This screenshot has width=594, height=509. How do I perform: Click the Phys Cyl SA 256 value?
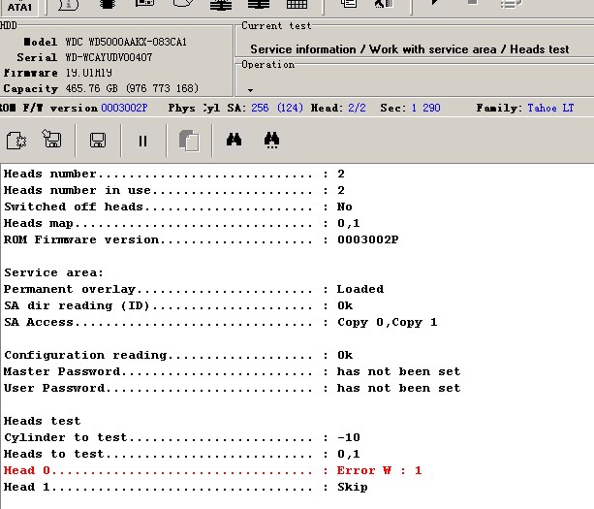(x=260, y=108)
